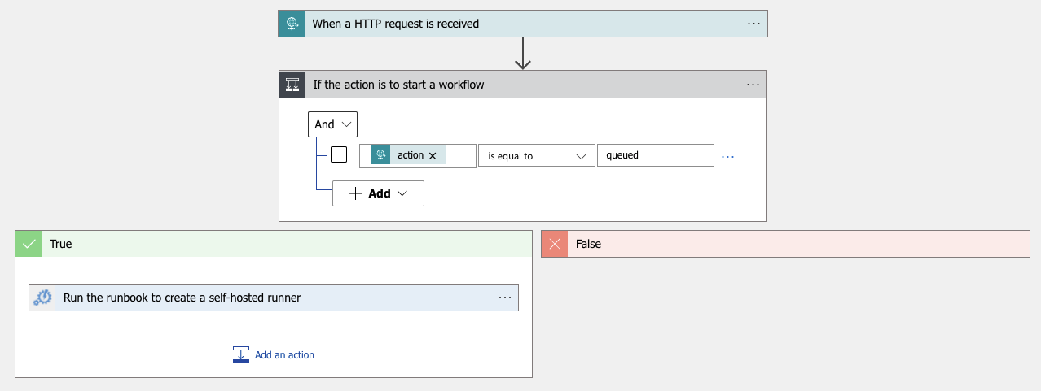Click the arrow connector between trigger and condition
This screenshot has height=391, width=1041.
[523, 54]
